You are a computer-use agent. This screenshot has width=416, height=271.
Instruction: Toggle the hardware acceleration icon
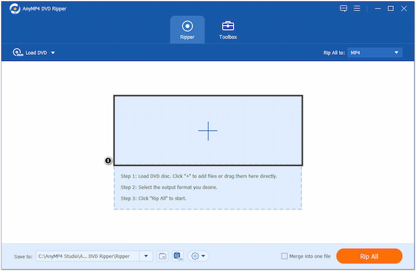tap(177, 256)
